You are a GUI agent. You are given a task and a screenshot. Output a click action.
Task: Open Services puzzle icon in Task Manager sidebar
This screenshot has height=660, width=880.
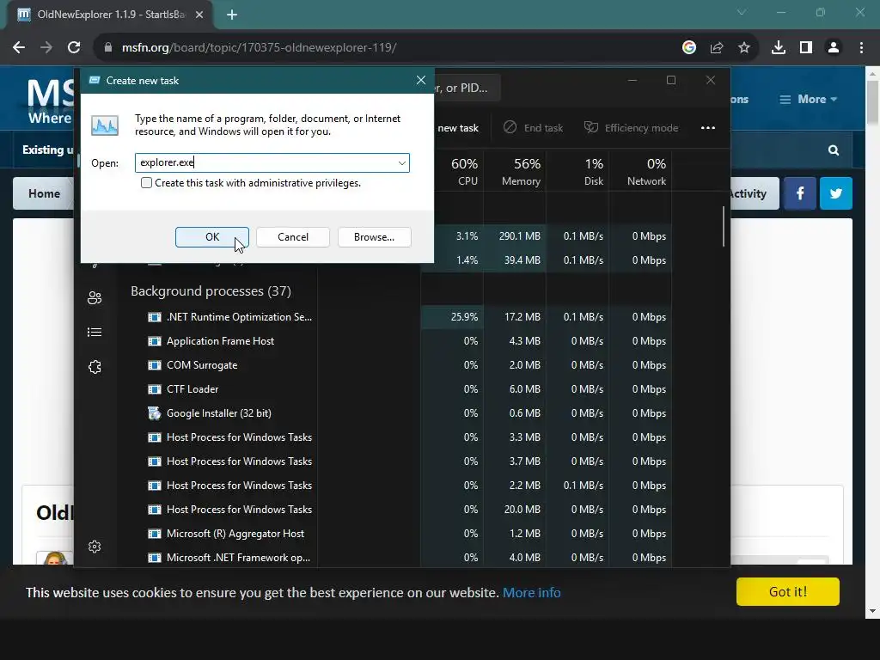coord(95,367)
